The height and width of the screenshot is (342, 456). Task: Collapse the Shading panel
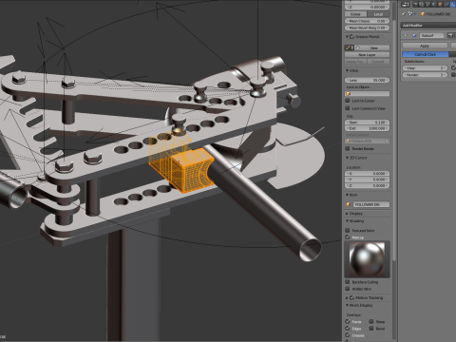(x=347, y=220)
